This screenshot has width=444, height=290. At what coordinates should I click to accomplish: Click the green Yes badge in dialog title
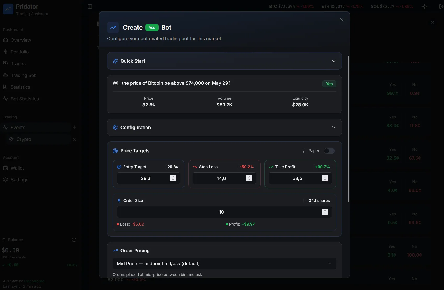pos(152,28)
